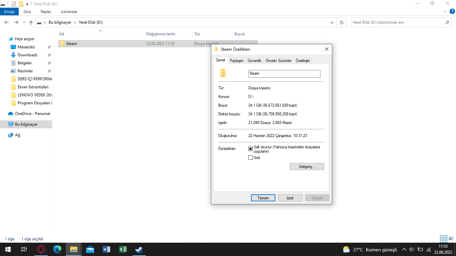This screenshot has height=256, width=456.
Task: Switch to large icons view layout
Action: (x=451, y=239)
